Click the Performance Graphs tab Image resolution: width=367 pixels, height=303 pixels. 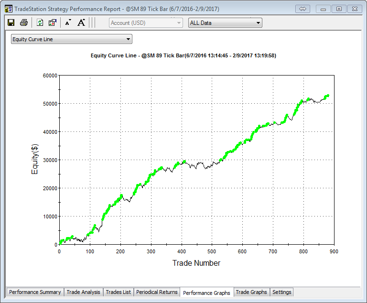coord(206,292)
